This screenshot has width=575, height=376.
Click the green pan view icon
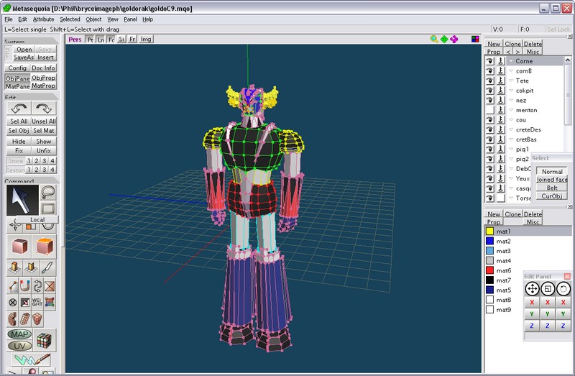click(444, 40)
